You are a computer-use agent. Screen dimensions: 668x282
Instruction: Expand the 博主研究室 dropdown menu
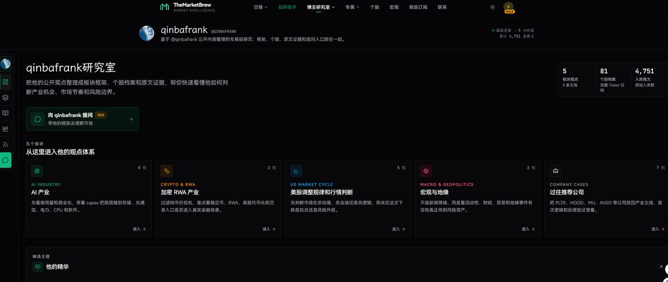coord(321,7)
